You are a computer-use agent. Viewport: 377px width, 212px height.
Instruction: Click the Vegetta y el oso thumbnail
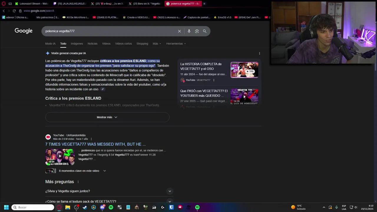pyautogui.click(x=244, y=70)
